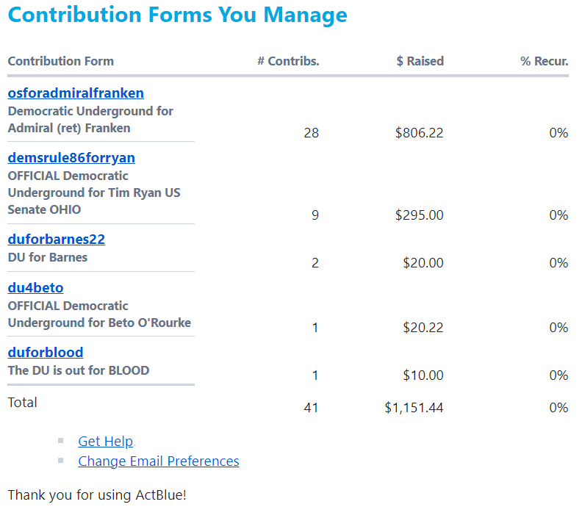Click the "DU for Barnes" description text
Screen dimensions: 582x507
(x=48, y=258)
